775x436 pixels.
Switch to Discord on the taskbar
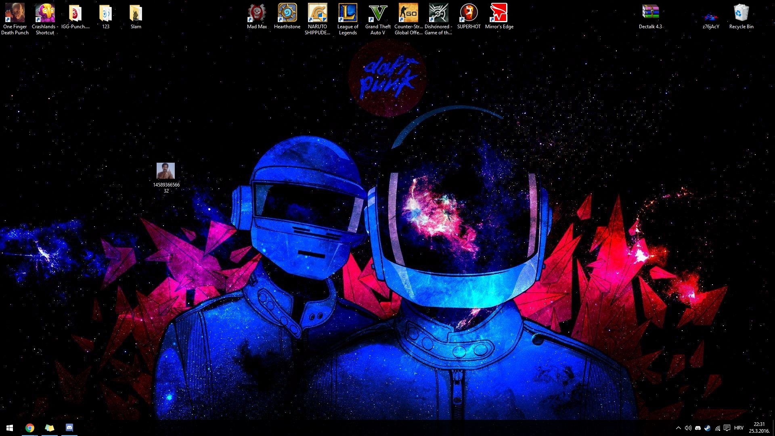click(69, 428)
